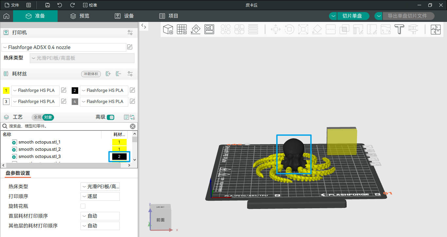This screenshot has height=237, width=447.
Task: Edit the Flashforge AD5X printer preset
Action: tap(130, 47)
